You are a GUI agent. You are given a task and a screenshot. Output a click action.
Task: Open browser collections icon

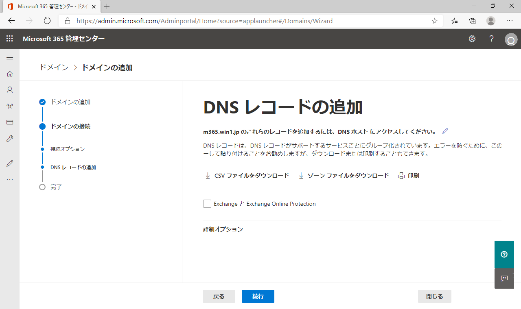pyautogui.click(x=473, y=21)
